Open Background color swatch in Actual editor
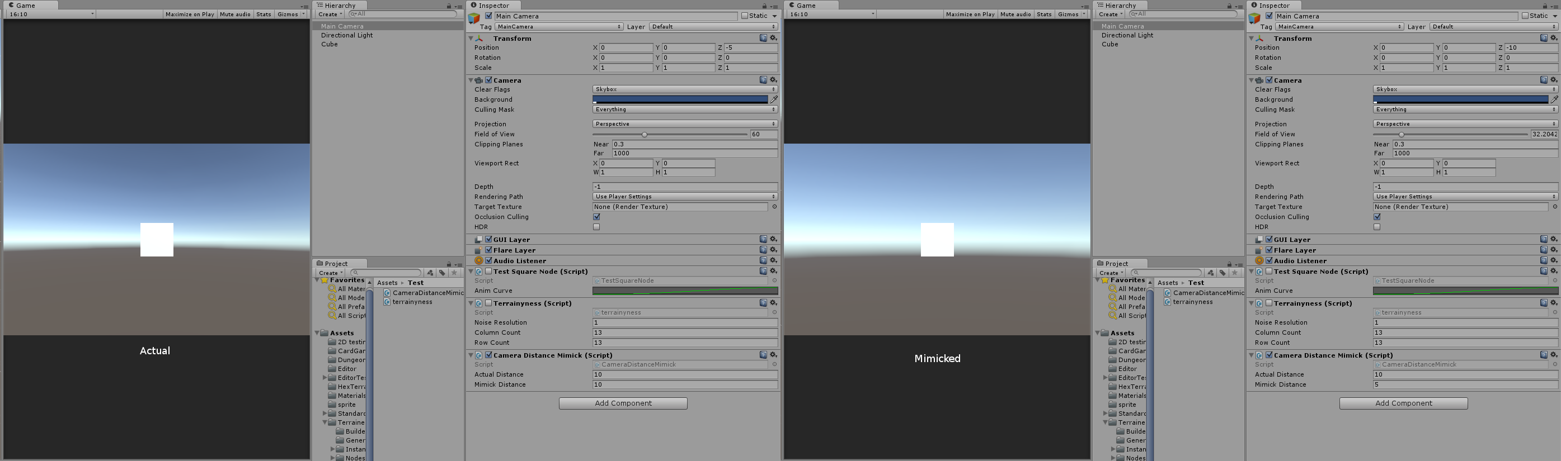1561x461 pixels. tap(680, 99)
